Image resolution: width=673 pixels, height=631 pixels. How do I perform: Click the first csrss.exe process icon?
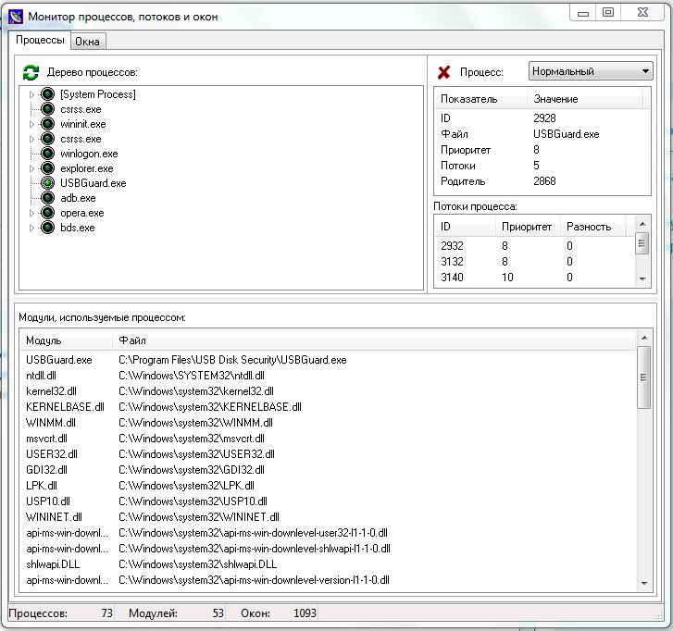coord(48,109)
